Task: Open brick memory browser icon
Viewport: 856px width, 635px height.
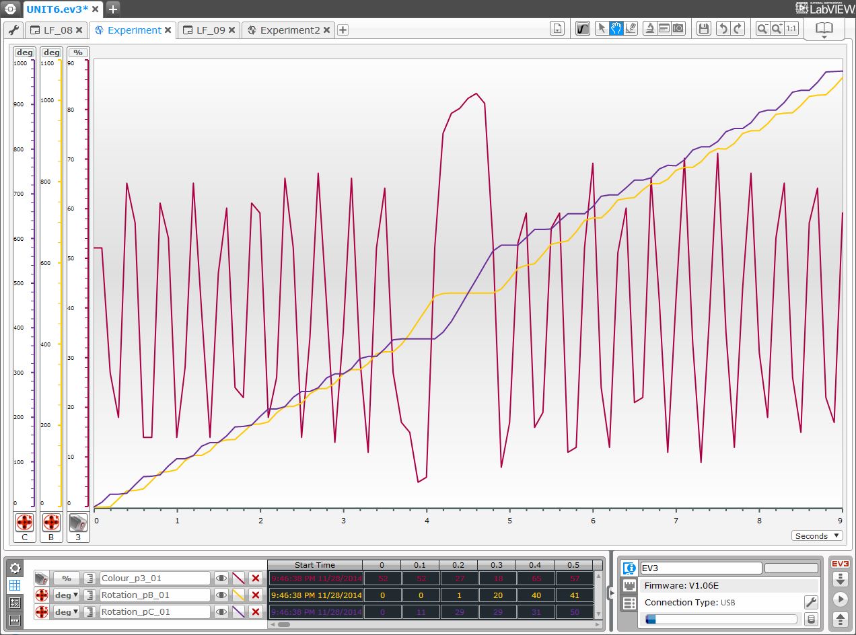Action: click(x=811, y=620)
